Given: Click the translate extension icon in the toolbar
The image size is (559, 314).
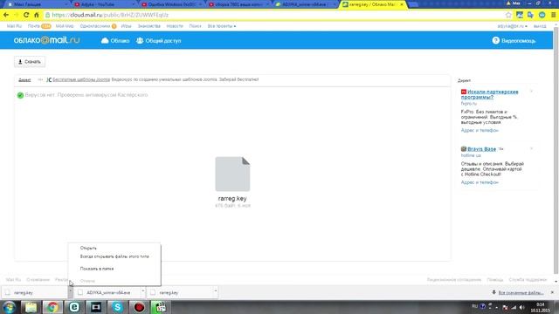Looking at the screenshot, I should tap(530, 15).
